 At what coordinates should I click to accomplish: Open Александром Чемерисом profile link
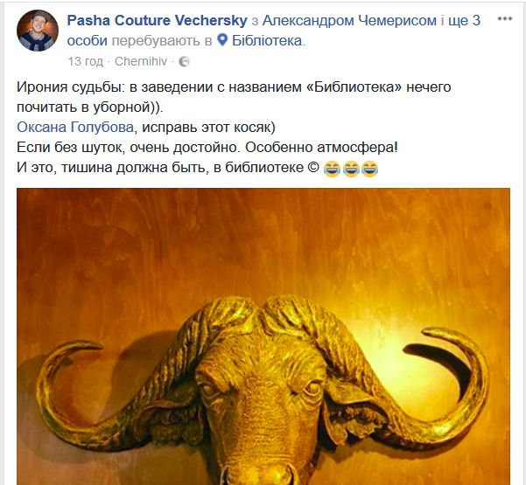pyautogui.click(x=349, y=21)
